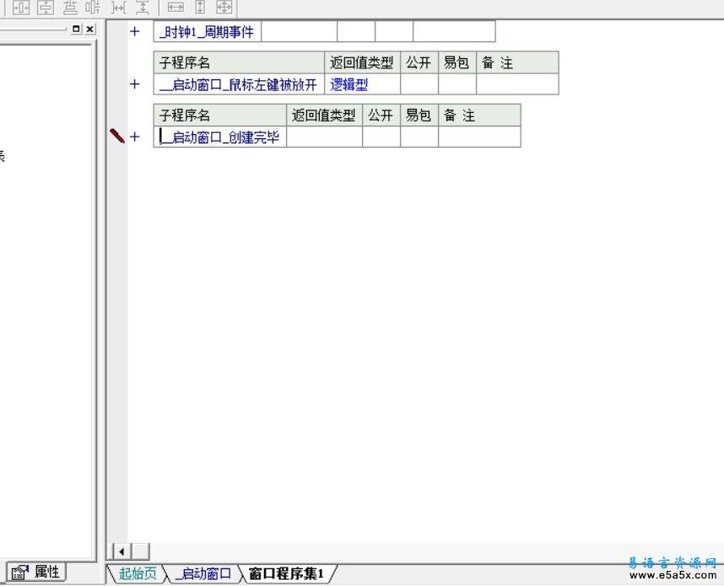Viewport: 724px width, 586px height.
Task: Click the equal horizontal spacing icon
Action: (119, 8)
